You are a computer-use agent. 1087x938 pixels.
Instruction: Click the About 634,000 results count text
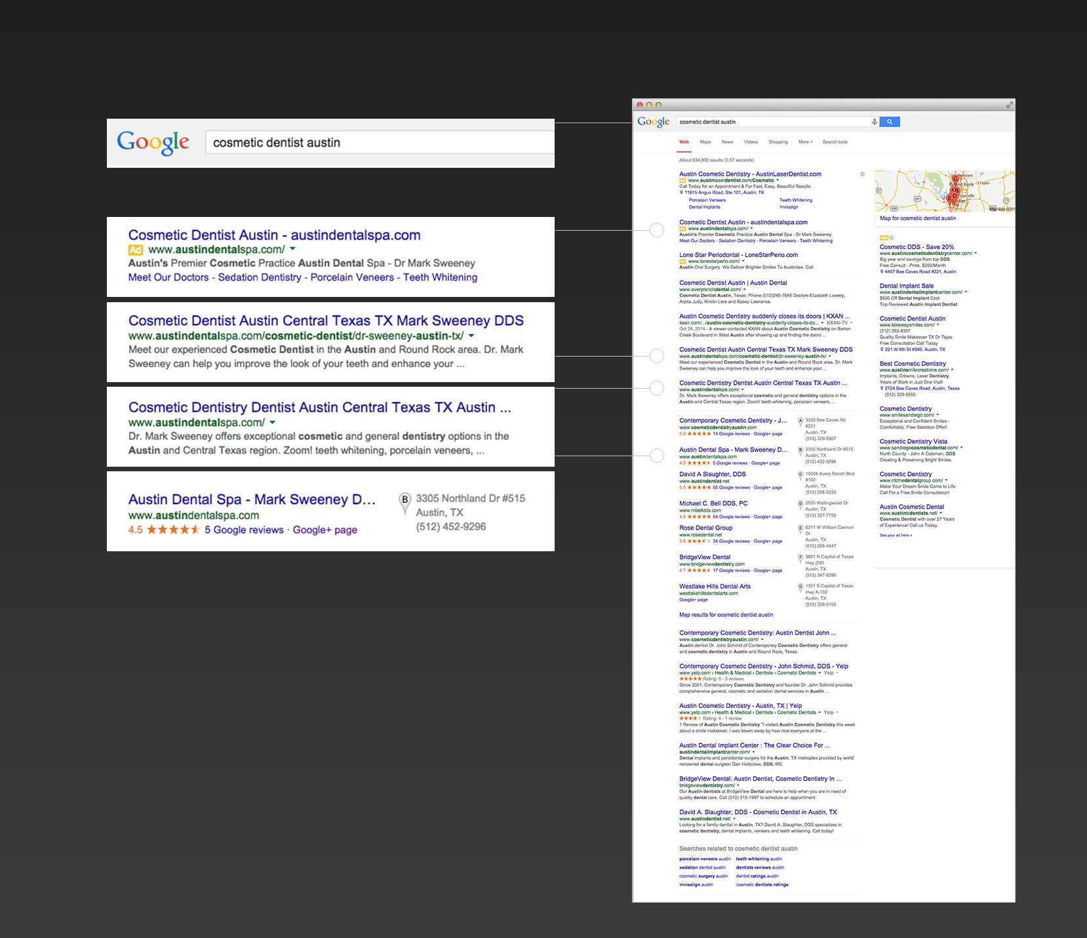point(716,161)
